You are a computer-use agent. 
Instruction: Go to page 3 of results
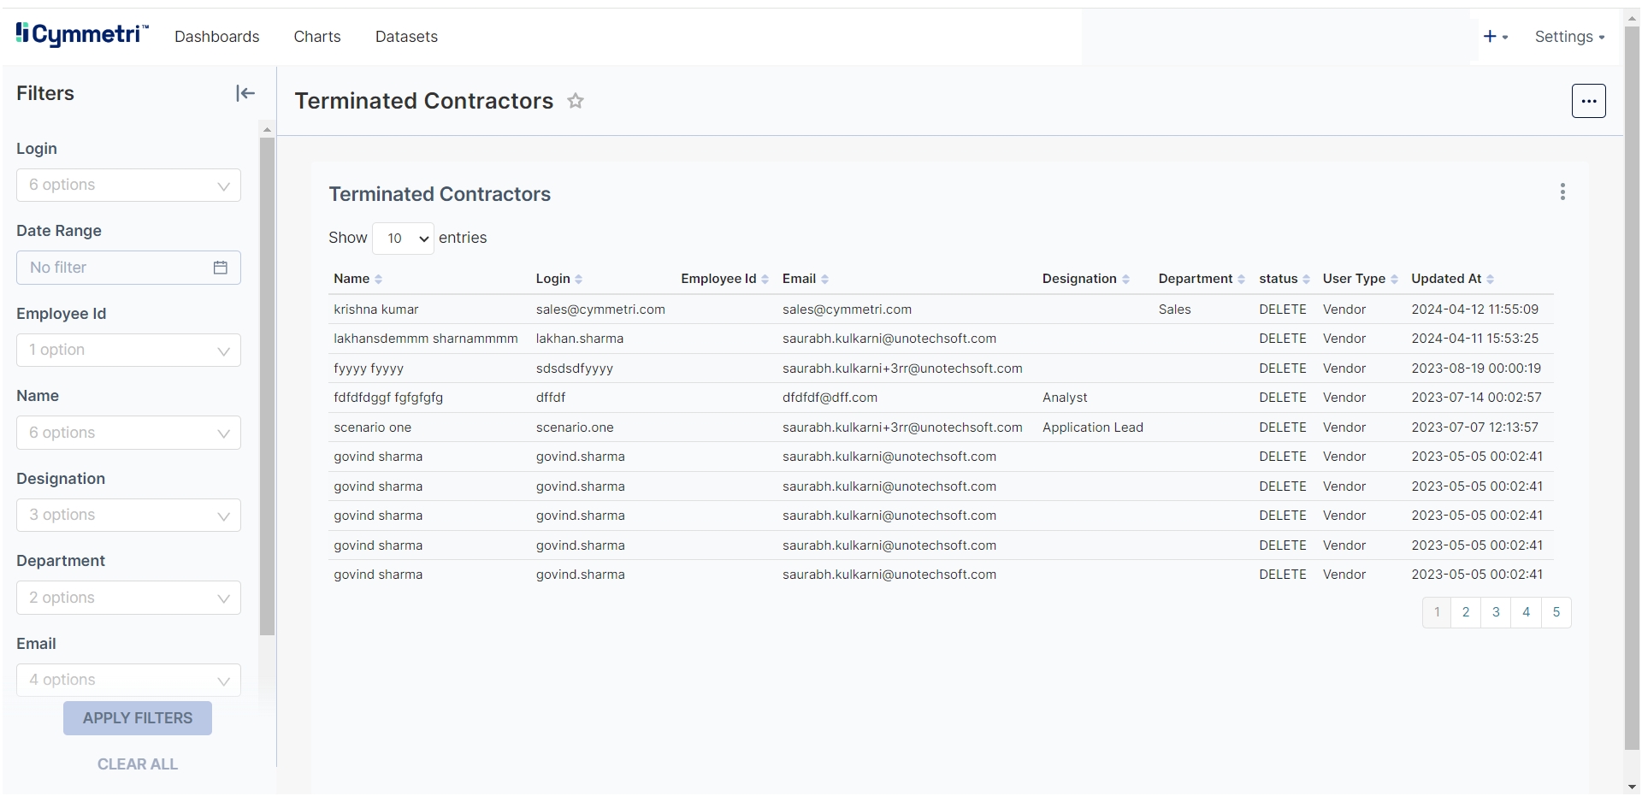pyautogui.click(x=1496, y=612)
